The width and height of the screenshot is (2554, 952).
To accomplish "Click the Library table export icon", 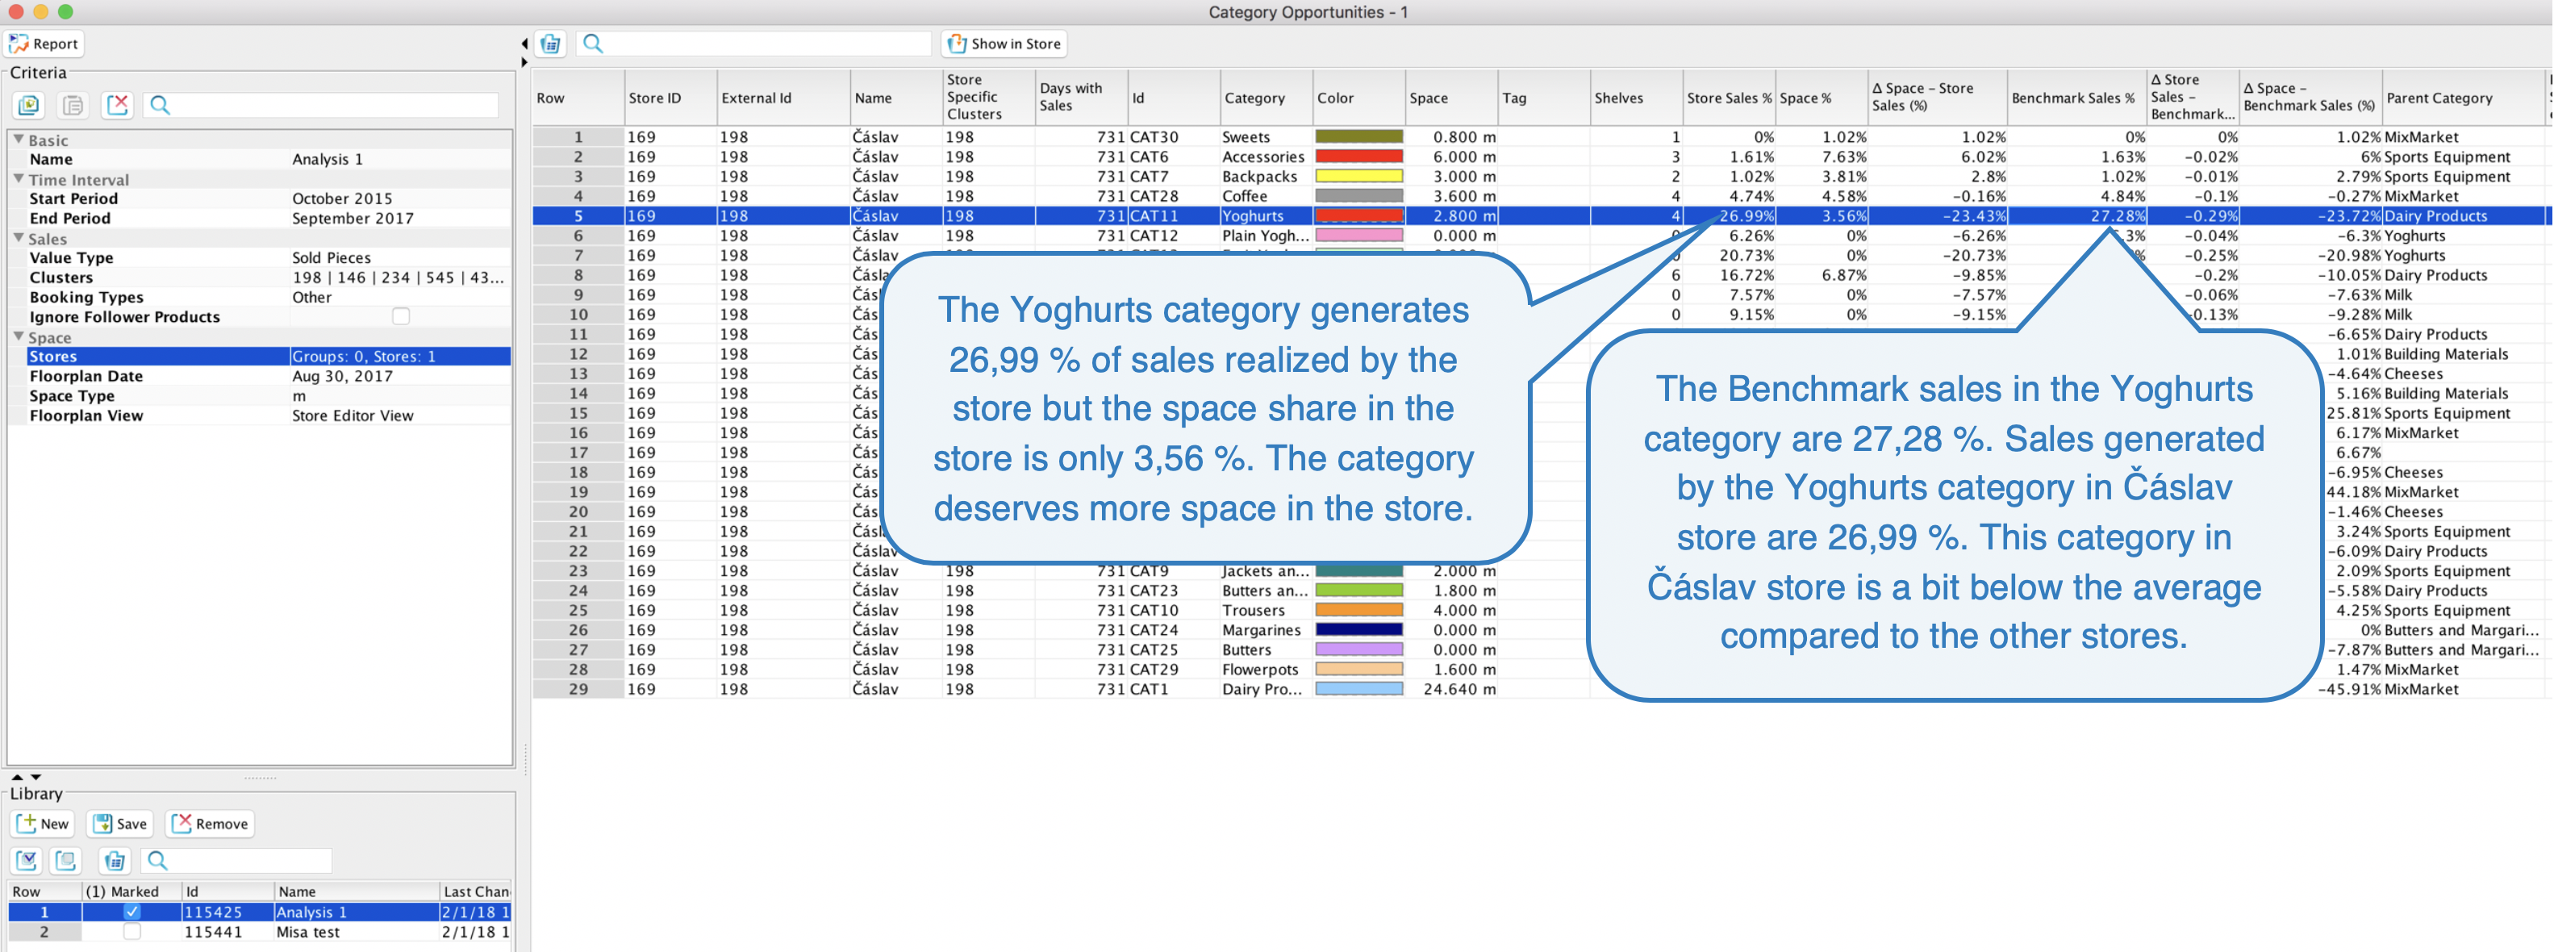I will (115, 861).
